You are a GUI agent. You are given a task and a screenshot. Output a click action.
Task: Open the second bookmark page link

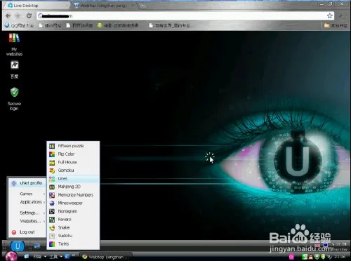tap(50, 25)
